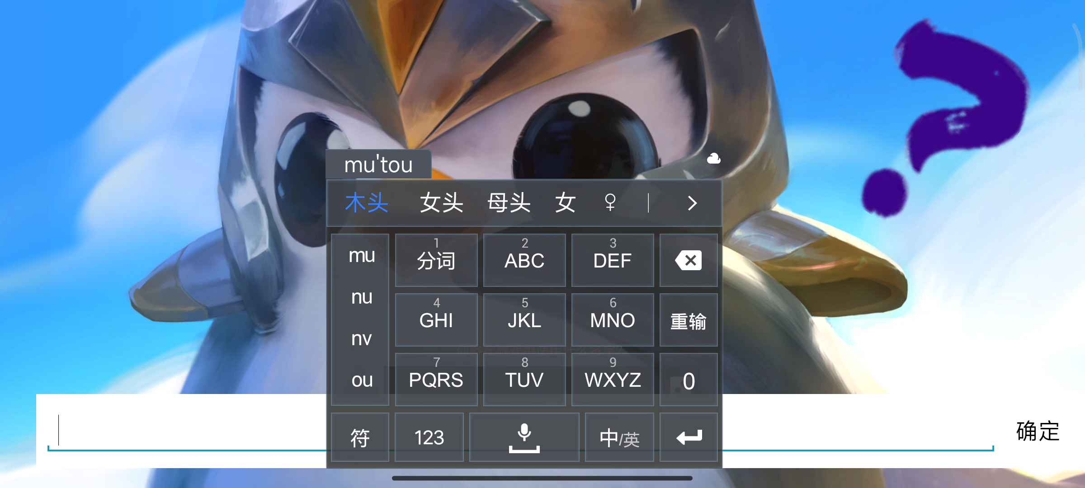Select pinyin option nu
Viewport: 1085px width, 488px height.
[362, 297]
